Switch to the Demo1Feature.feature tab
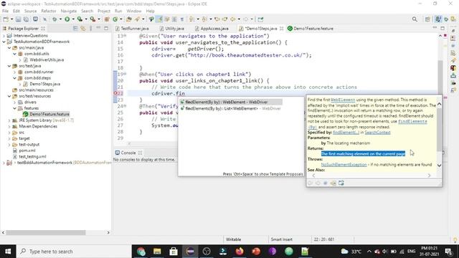459x258 pixels. 311,29
